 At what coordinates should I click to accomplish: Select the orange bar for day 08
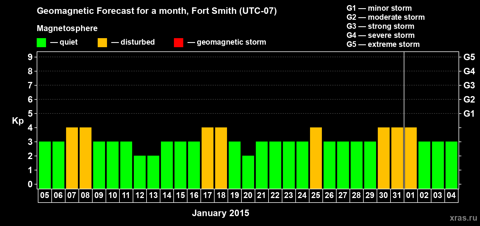point(86,158)
